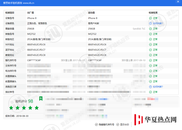Open 如何判断? link in 液晶显示屏 row
Viewport: 182px width, 130px height.
pos(158,87)
